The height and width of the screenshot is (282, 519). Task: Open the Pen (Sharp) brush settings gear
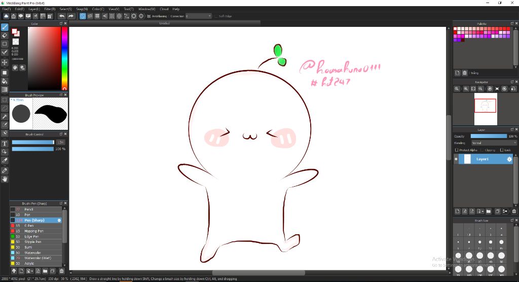[x=59, y=220]
